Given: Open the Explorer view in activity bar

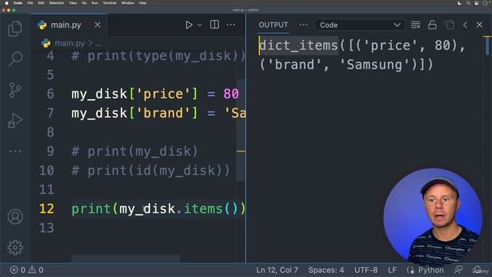Looking at the screenshot, I should 15,29.
